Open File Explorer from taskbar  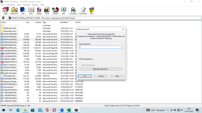coord(25,110)
